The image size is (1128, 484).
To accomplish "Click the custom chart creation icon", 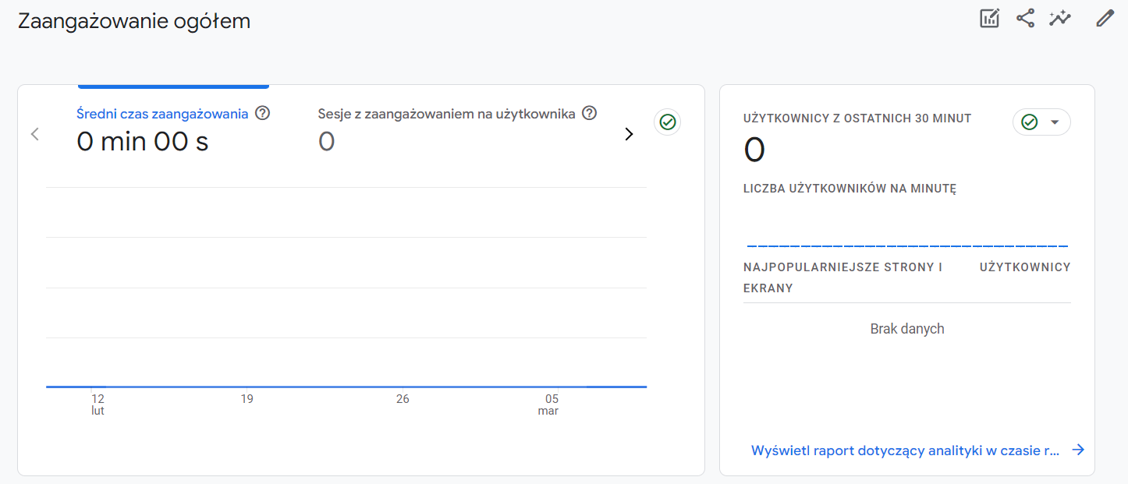I will point(988,17).
